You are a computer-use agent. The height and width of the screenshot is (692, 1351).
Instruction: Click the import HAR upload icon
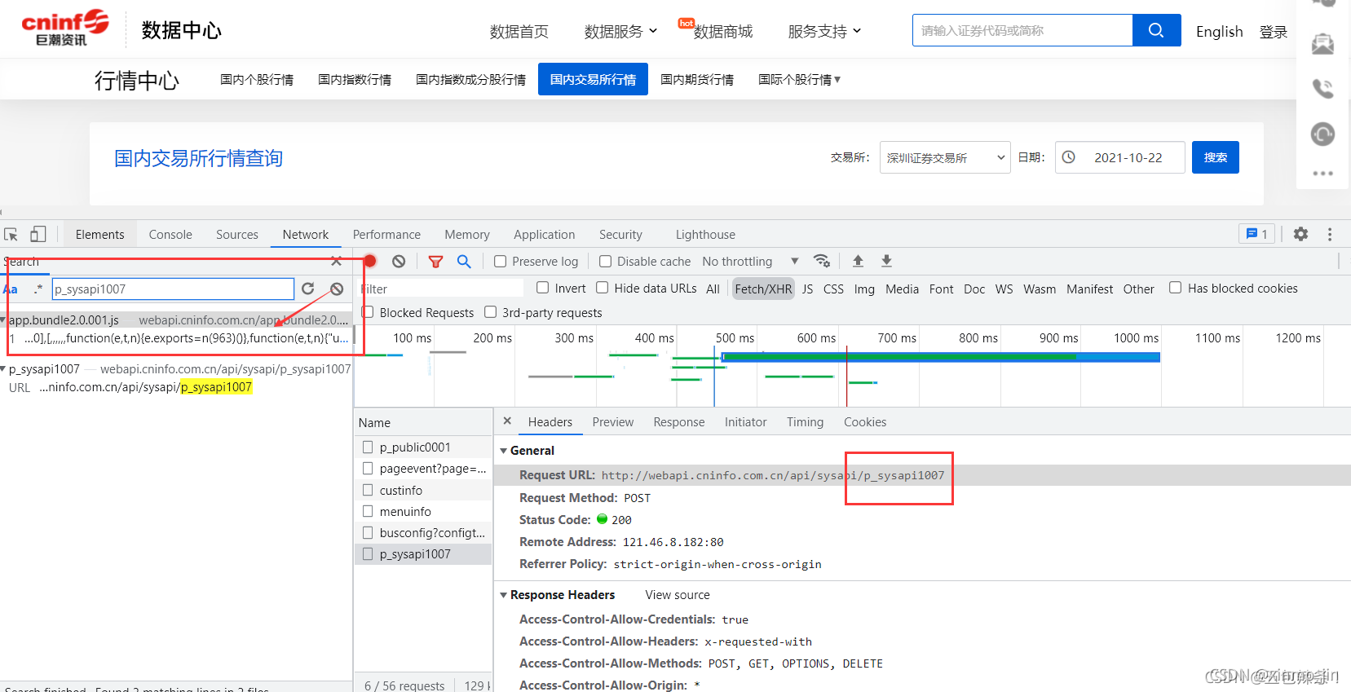tap(858, 261)
